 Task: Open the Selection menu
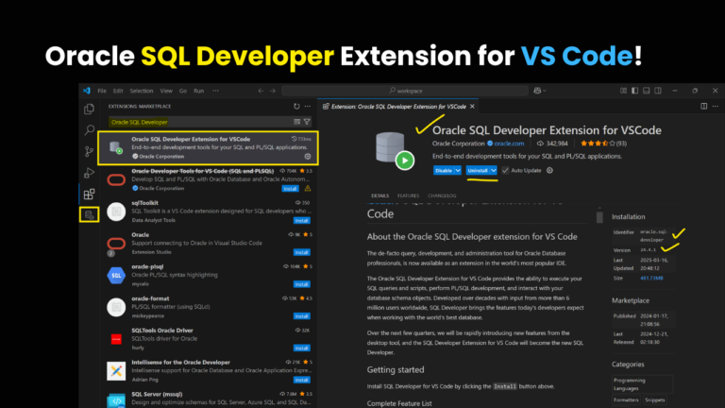click(x=142, y=91)
